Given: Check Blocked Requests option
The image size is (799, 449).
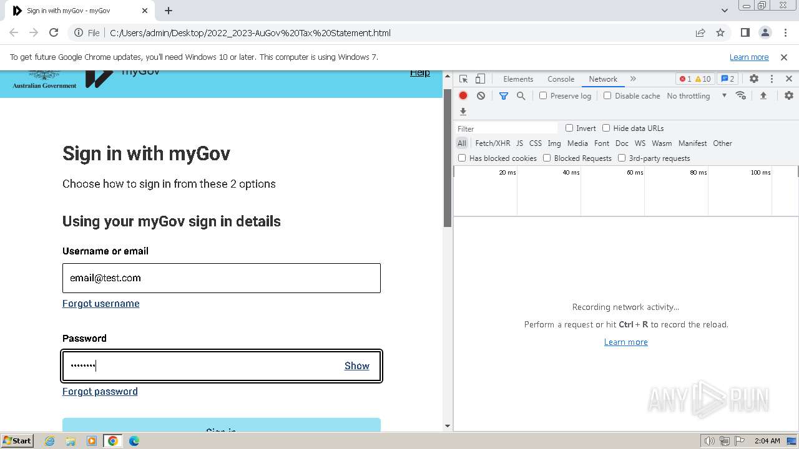Looking at the screenshot, I should click(547, 158).
